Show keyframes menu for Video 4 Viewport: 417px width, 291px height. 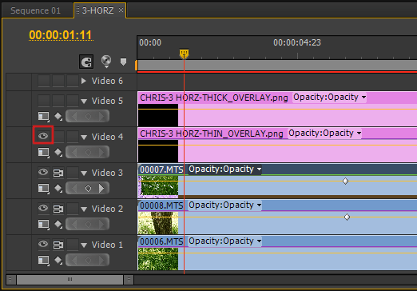click(58, 152)
